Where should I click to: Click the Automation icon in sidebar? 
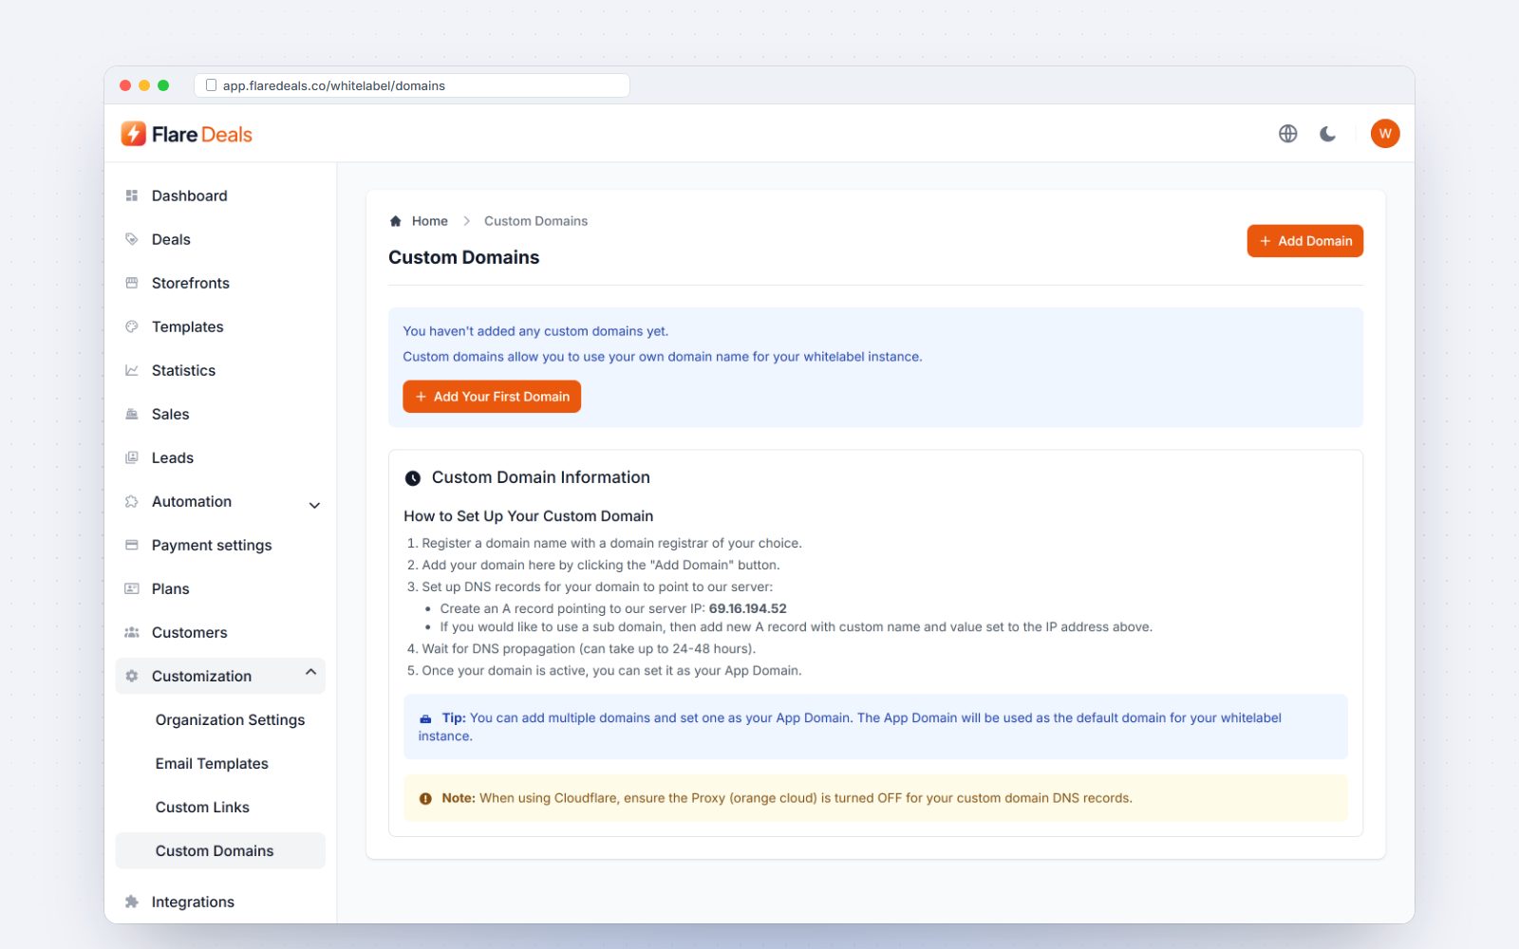[132, 501]
